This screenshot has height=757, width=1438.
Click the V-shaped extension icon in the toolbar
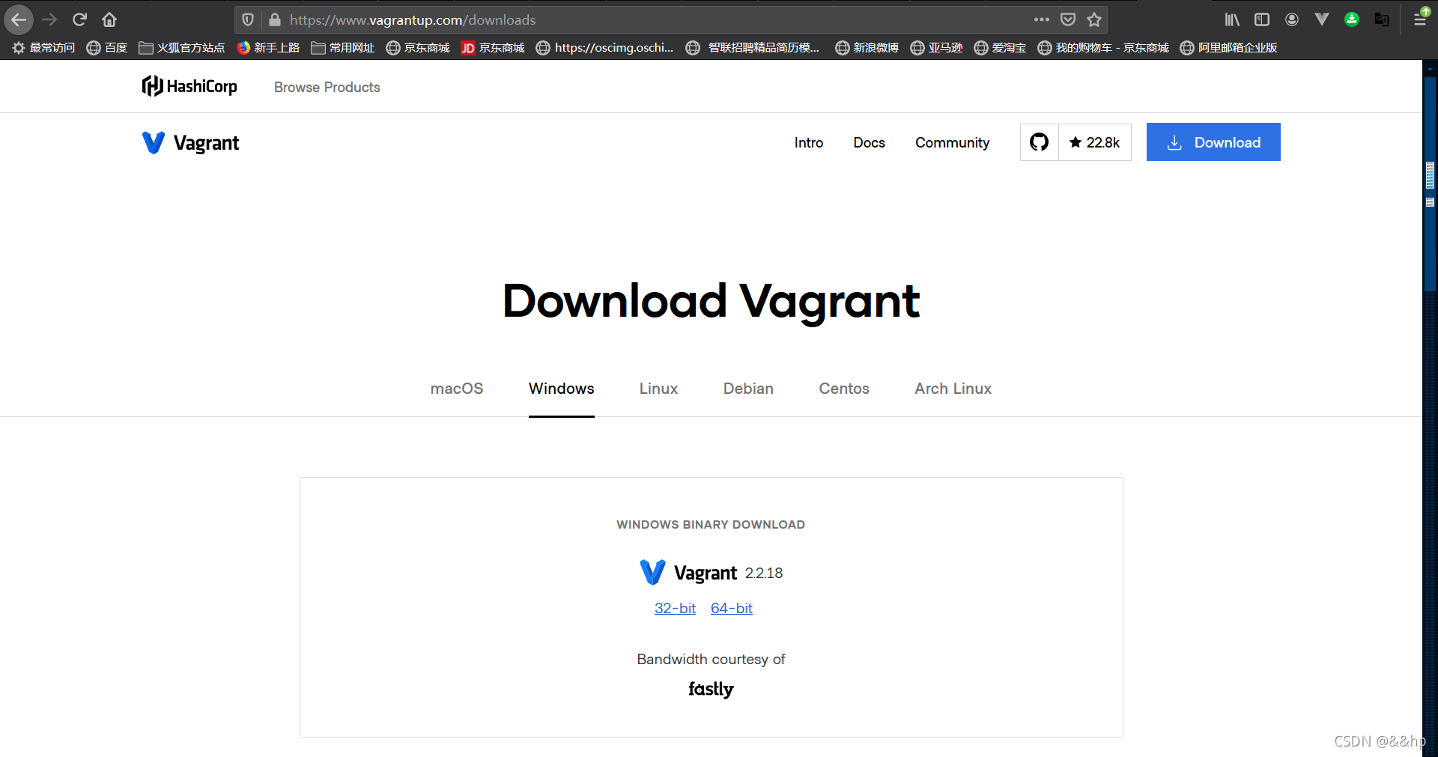[x=1322, y=19]
